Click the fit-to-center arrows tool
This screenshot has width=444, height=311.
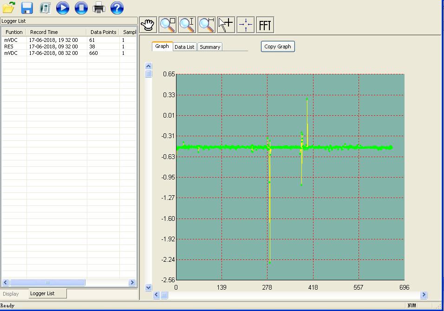pos(246,25)
